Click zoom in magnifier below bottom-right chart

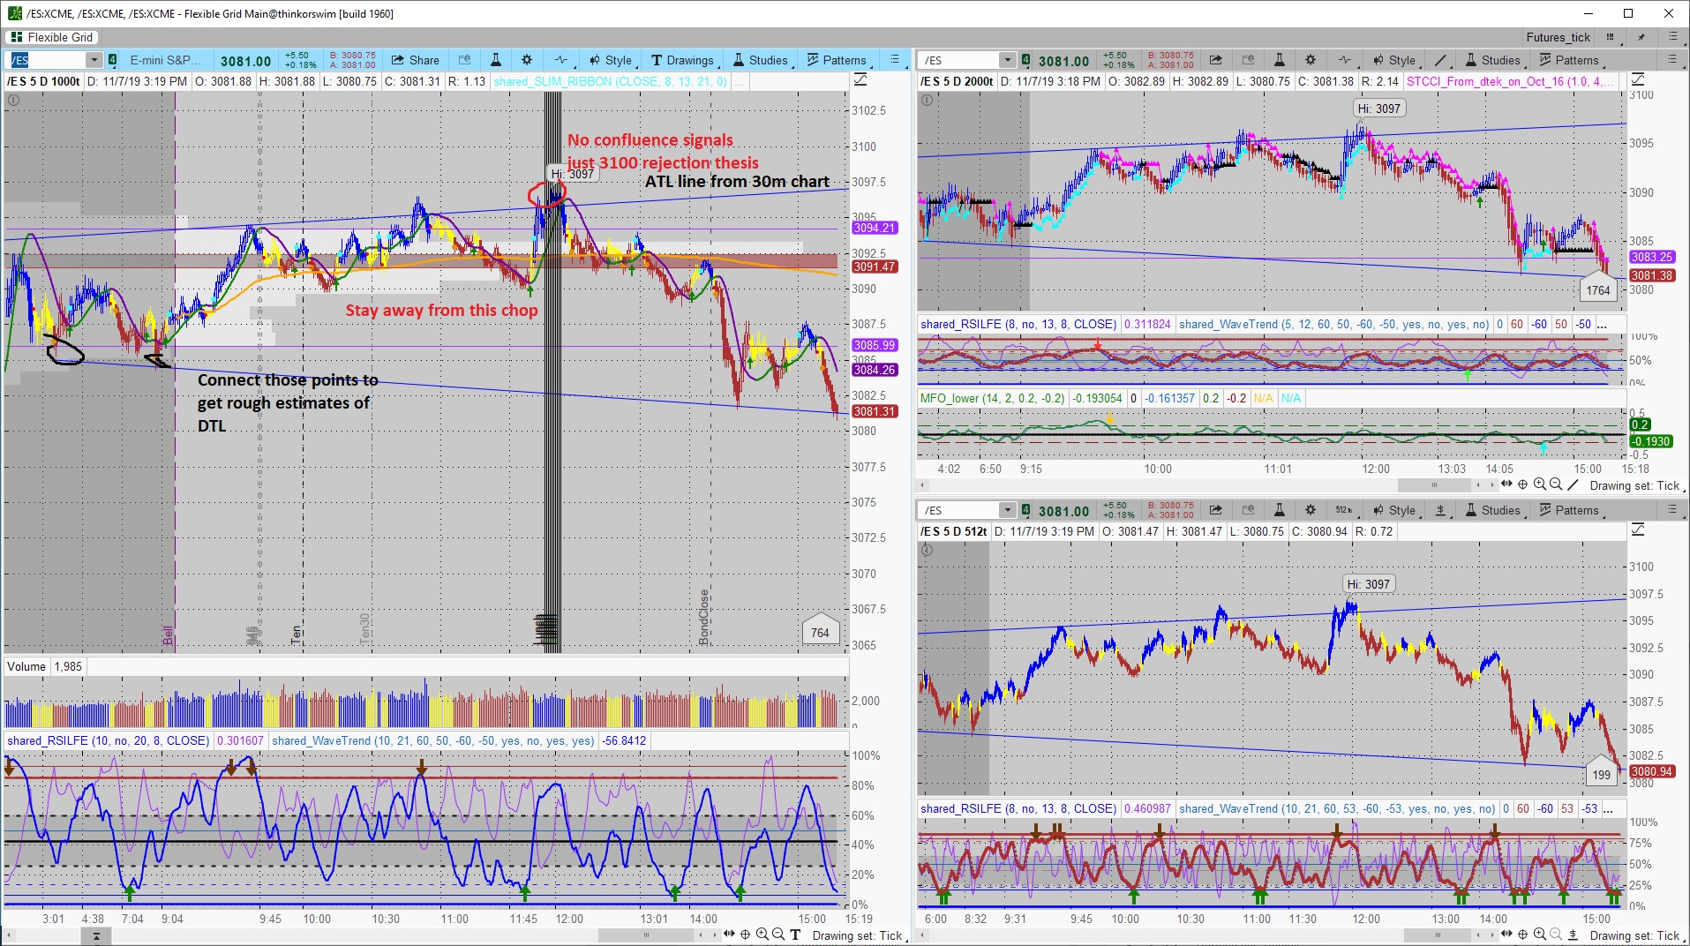[1539, 935]
